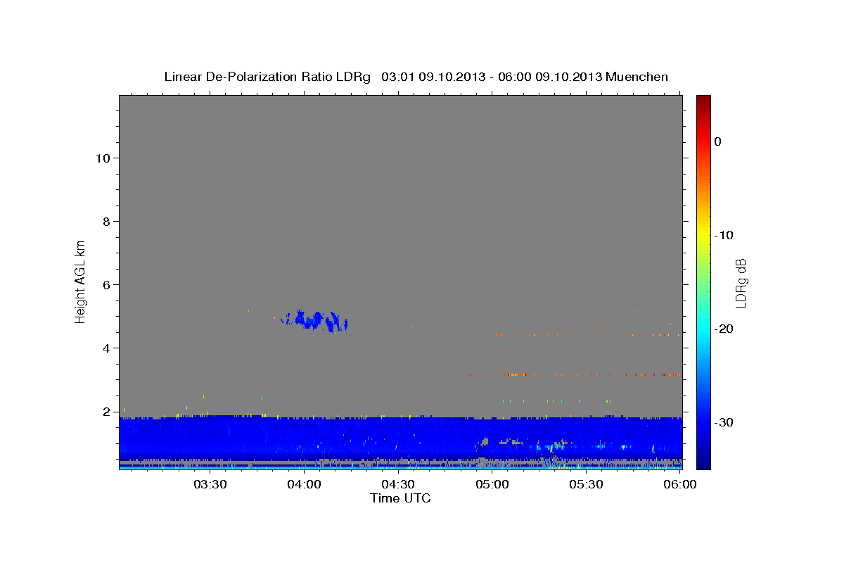Image resolution: width=844 pixels, height=563 pixels.
Task: Select the 05:30 time tick label
Action: (x=586, y=484)
